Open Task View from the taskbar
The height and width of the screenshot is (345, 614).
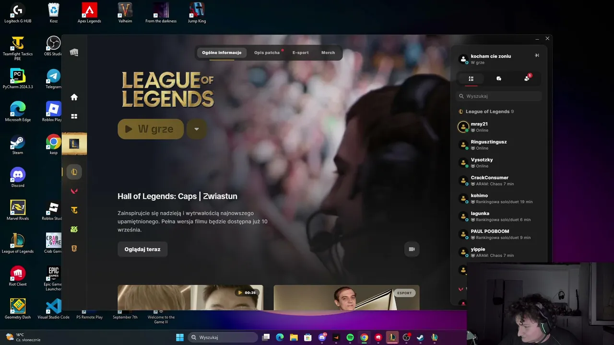pyautogui.click(x=266, y=337)
